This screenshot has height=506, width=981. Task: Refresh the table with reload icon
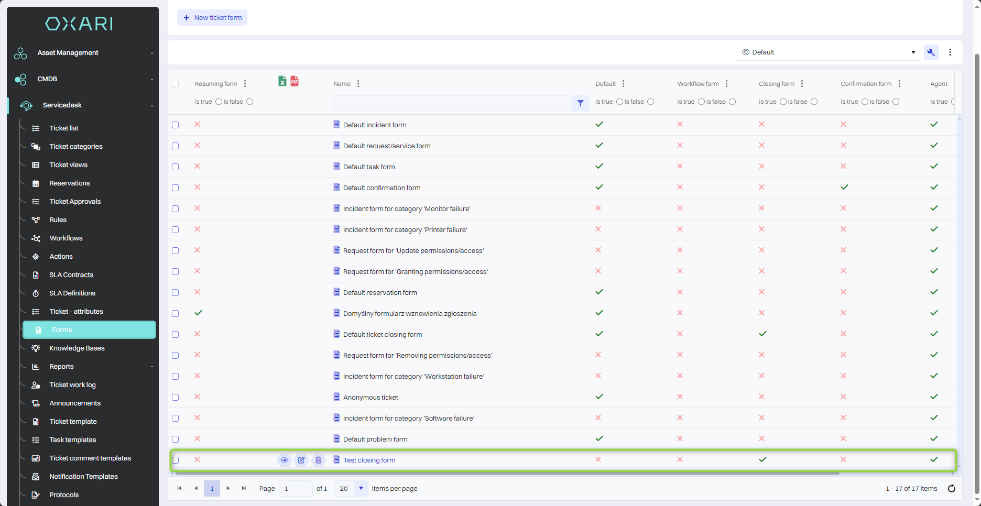pos(951,488)
